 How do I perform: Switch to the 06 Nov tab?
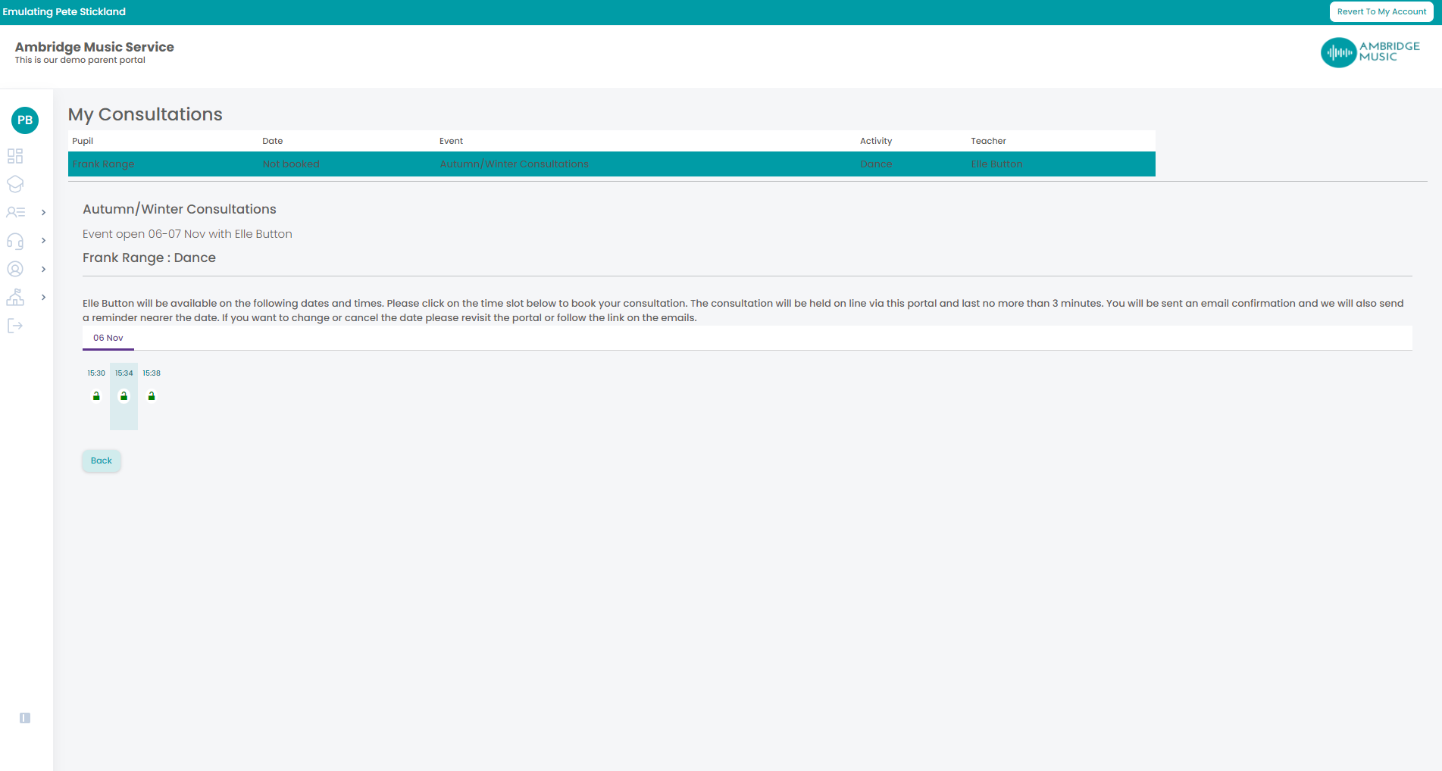108,338
